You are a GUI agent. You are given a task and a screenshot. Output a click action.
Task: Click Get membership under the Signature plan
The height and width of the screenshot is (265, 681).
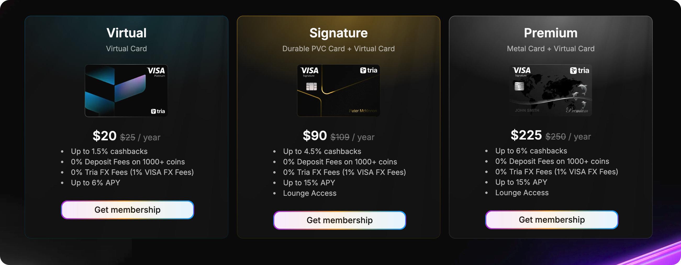(x=339, y=220)
